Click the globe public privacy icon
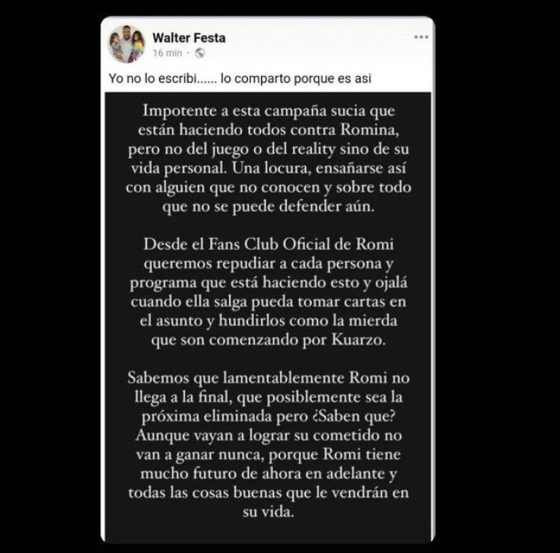 [x=200, y=53]
